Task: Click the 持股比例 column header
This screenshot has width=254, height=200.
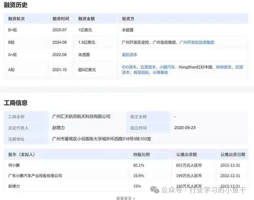Action: pyautogui.click(x=141, y=154)
